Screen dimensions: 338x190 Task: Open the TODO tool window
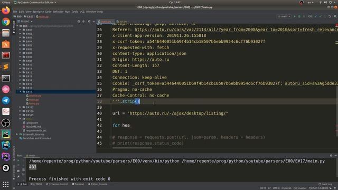click(36, 184)
